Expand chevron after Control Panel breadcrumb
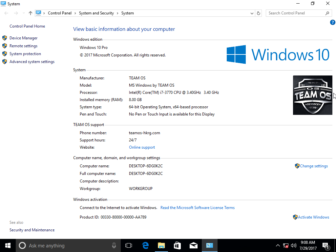 [x=75, y=13]
